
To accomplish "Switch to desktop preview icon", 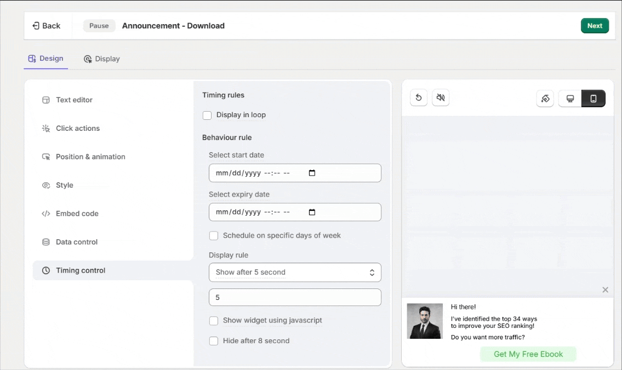I will 570,99.
